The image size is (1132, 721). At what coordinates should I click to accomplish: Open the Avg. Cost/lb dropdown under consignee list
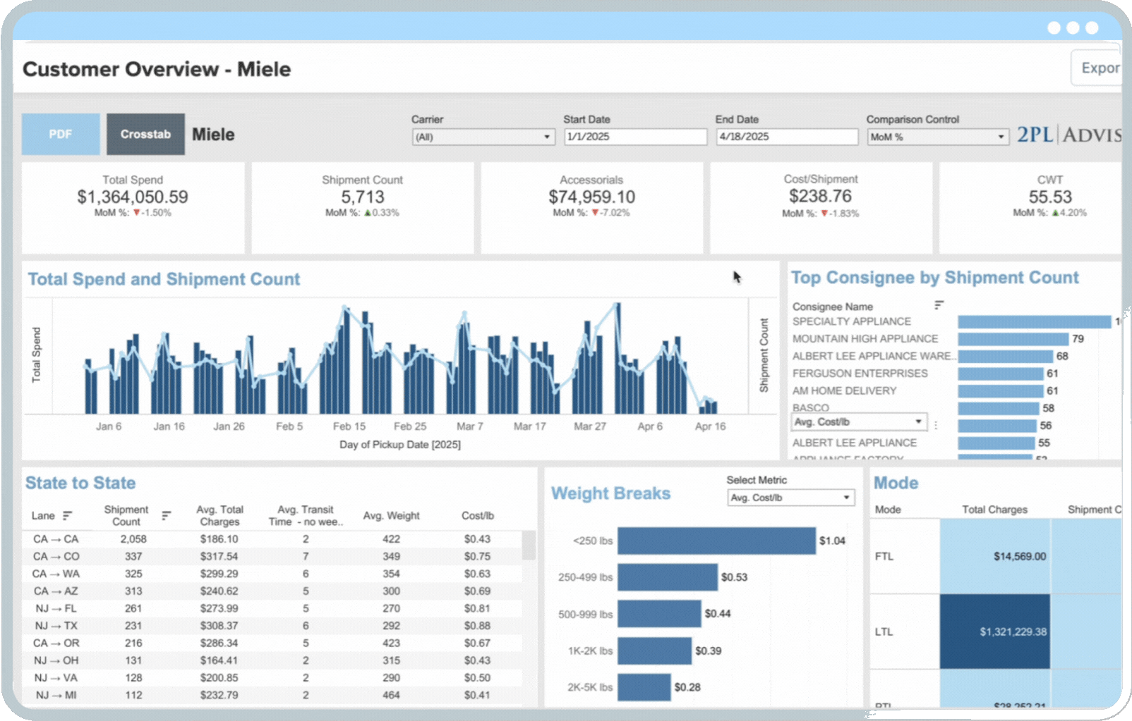859,422
